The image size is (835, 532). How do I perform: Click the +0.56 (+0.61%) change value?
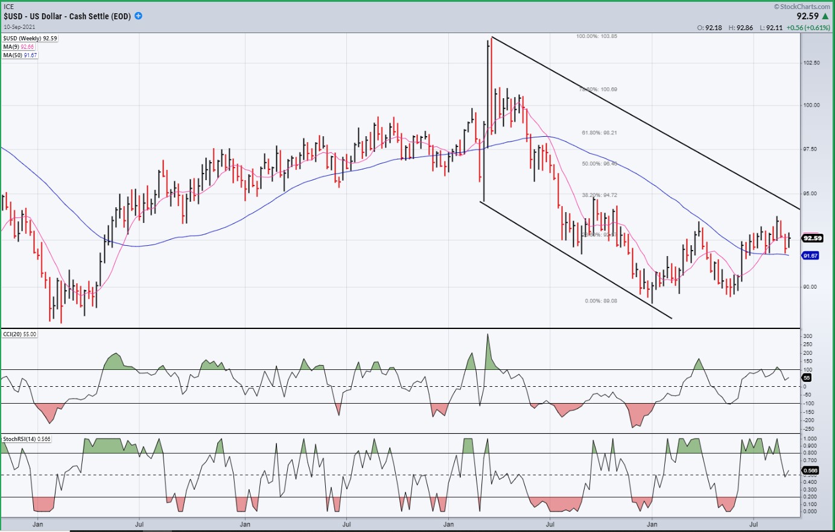click(x=808, y=28)
